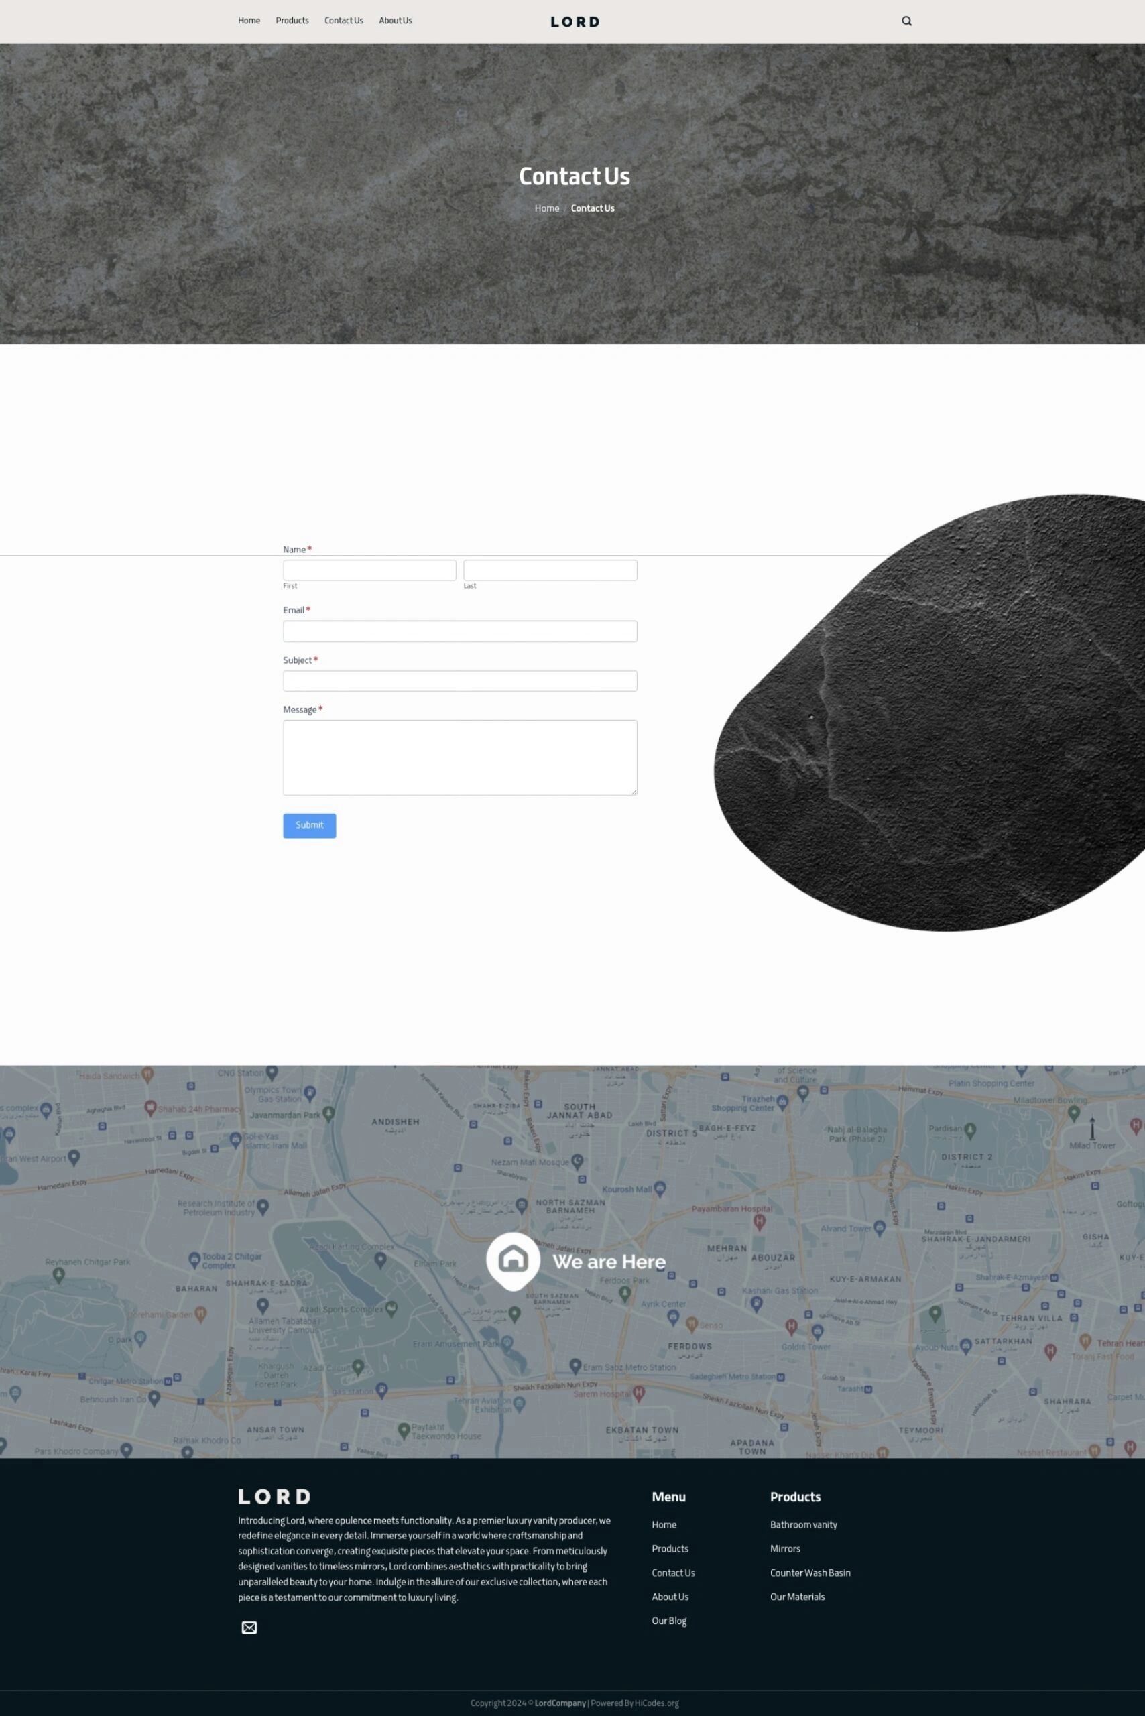
Task: Click the LORD logo in footer
Action: (274, 1496)
